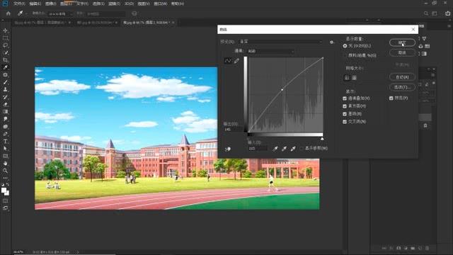Choose curve point editing mode in Curves dialog
This screenshot has width=453, height=255.
[228, 61]
